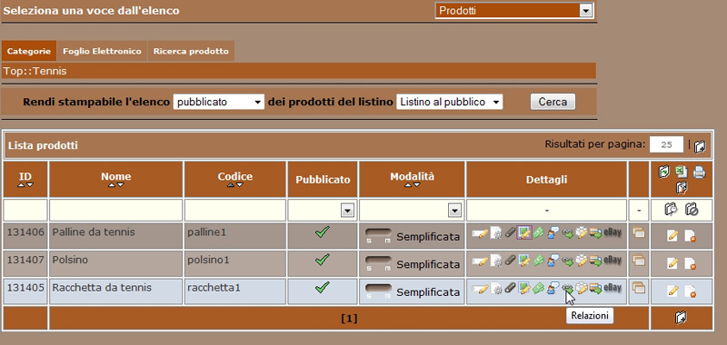
Task: Delete Racchetta da tennis product
Action: [691, 291]
